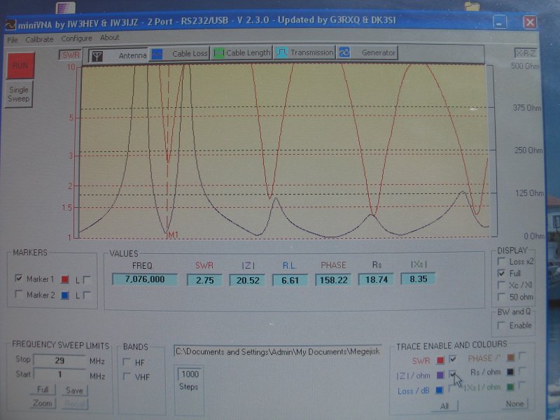Click the SWR axis label button
This screenshot has height=420, width=560.
point(71,55)
